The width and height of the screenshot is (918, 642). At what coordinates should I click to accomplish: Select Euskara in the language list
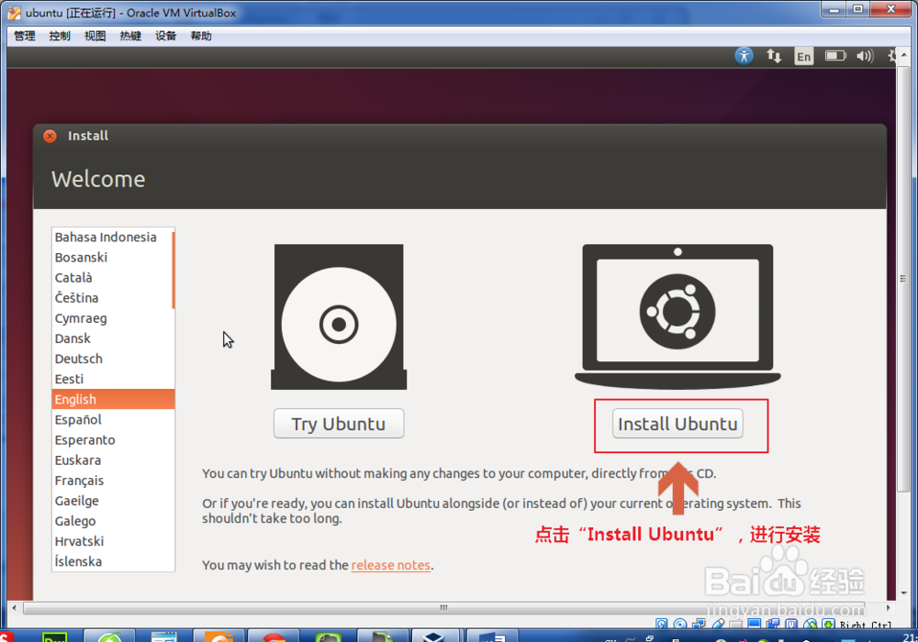(x=112, y=460)
